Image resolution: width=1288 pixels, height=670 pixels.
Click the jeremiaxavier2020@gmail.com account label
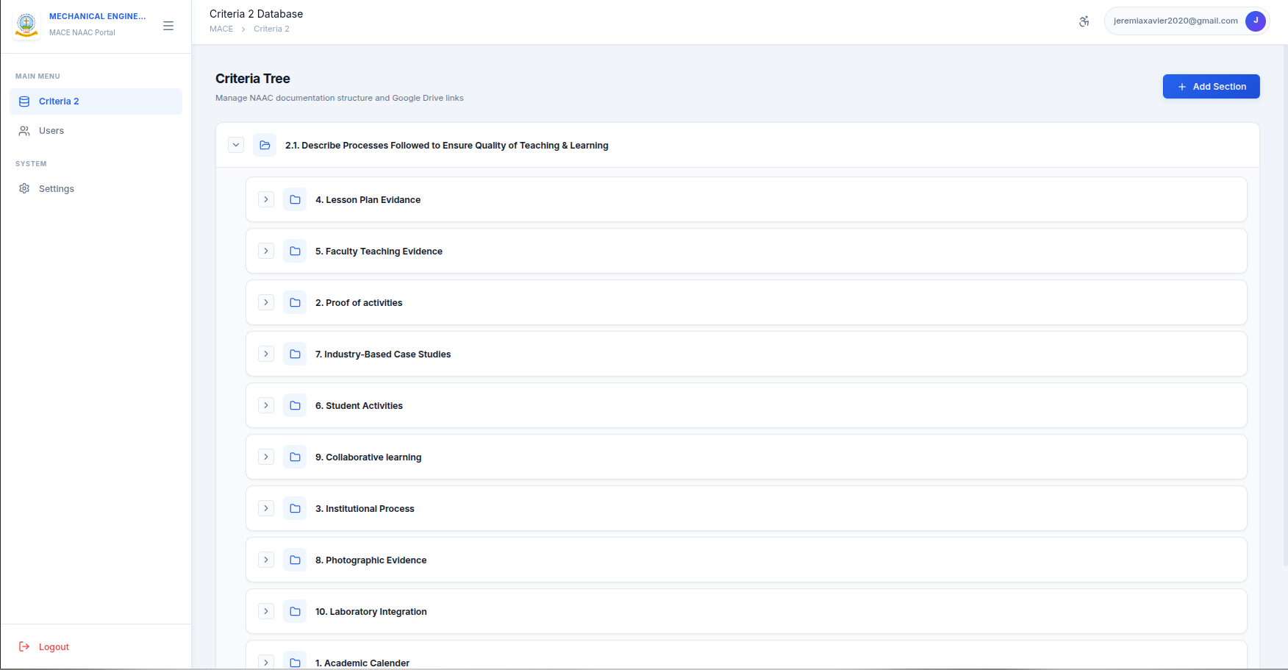click(x=1176, y=21)
